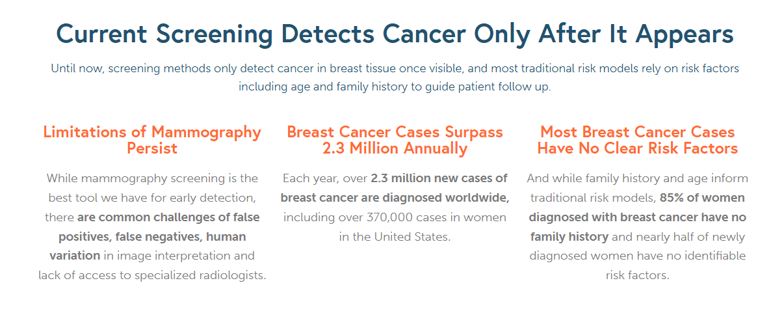This screenshot has width=784, height=311.
Task: Click the 'Most Breast Cancer Cases Have No Clear Risk Factors' heading
Action: coord(637,140)
